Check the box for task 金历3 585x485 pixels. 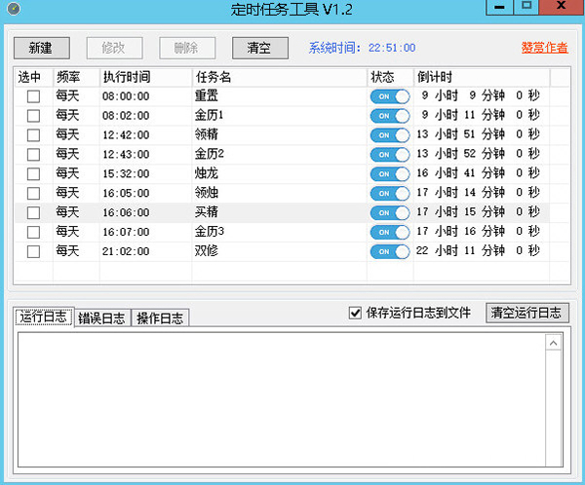[x=33, y=232]
